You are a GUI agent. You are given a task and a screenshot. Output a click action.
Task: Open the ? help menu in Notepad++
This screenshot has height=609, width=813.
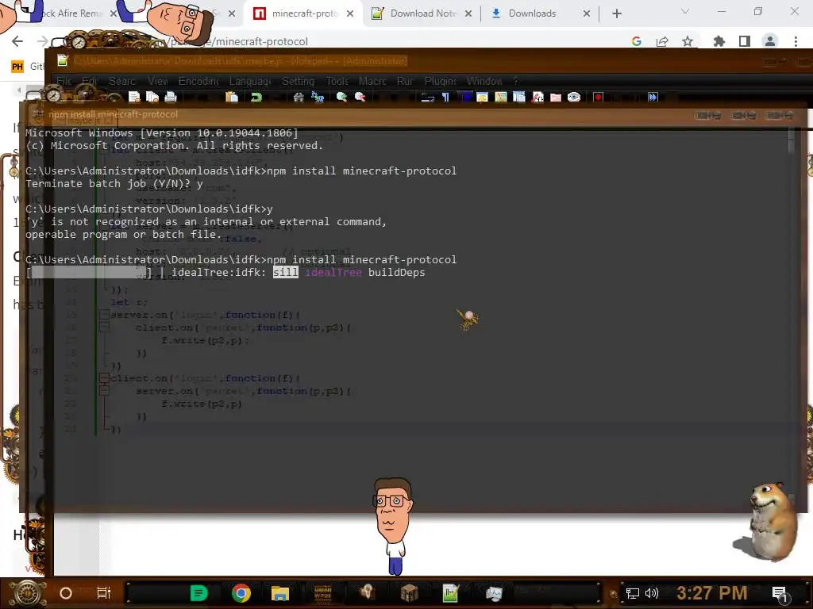[x=515, y=82]
